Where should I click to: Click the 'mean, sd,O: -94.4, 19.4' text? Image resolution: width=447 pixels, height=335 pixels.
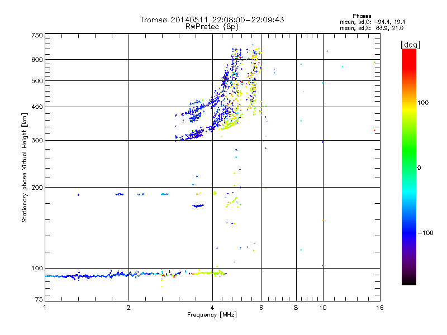372,22
